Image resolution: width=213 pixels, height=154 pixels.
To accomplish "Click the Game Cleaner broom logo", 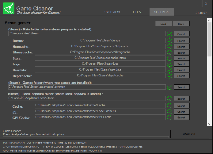I will 9,8.
